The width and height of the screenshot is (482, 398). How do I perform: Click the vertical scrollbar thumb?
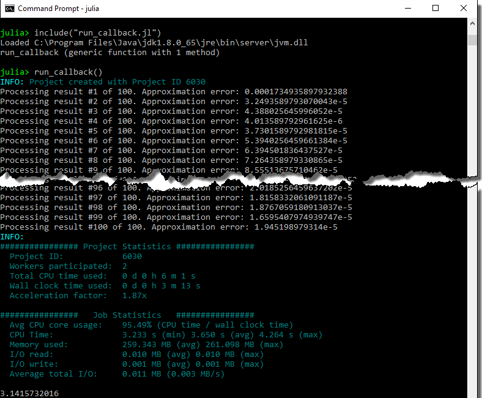coord(472,40)
